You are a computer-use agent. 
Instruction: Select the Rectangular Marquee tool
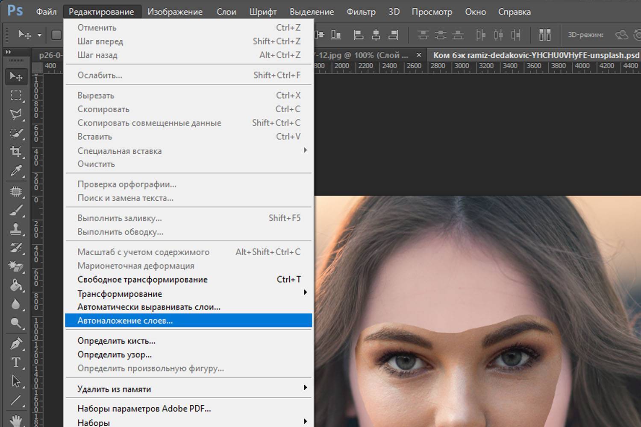(16, 95)
